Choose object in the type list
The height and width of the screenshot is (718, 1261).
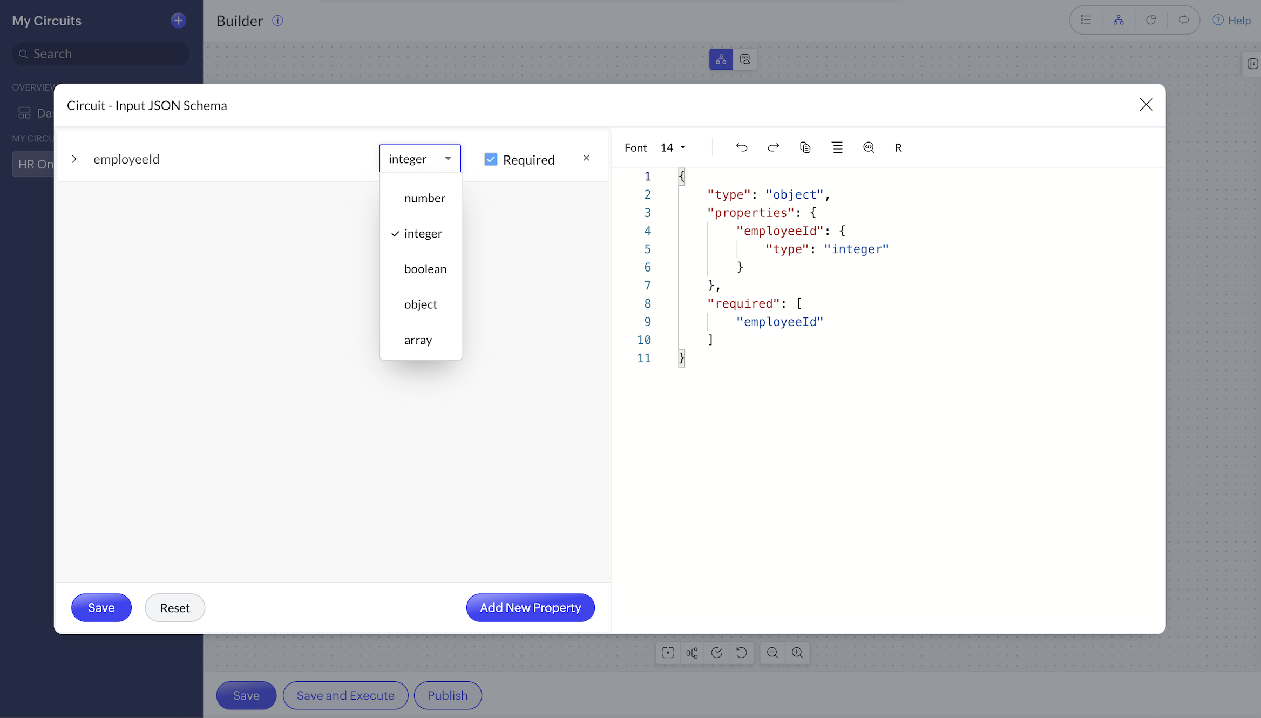[421, 304]
